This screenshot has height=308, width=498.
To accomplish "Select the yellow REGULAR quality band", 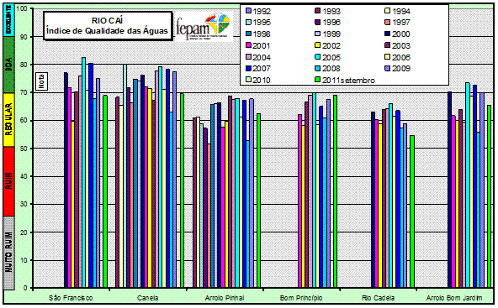I will [9, 120].
